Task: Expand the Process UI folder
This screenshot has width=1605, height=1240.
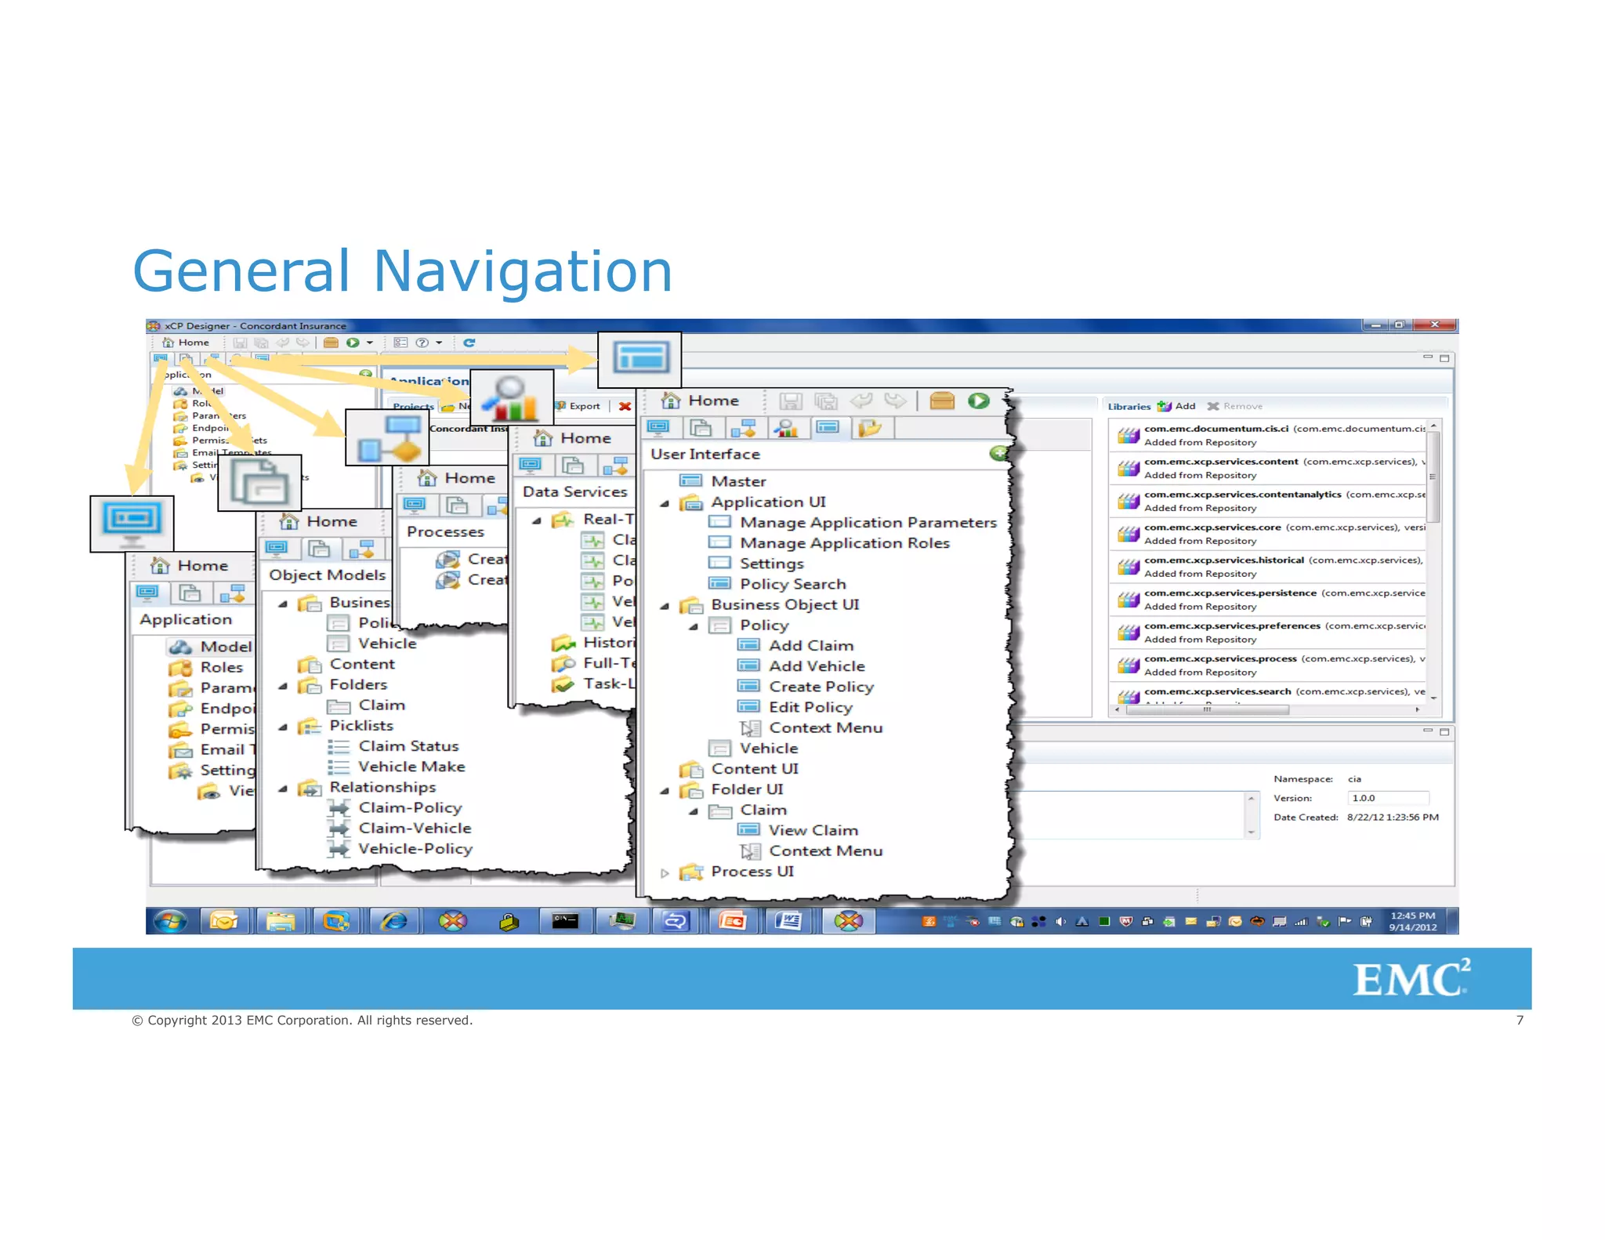Action: (x=665, y=872)
